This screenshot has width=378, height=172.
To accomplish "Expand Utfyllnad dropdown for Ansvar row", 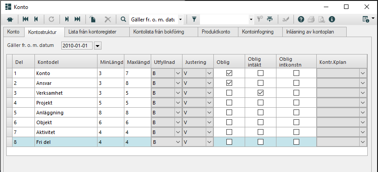I will pyautogui.click(x=178, y=83).
